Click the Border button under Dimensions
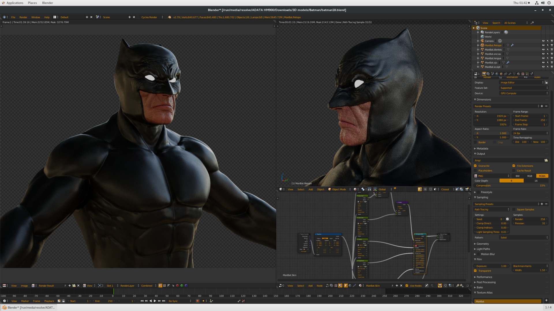554x311 pixels. coord(481,142)
